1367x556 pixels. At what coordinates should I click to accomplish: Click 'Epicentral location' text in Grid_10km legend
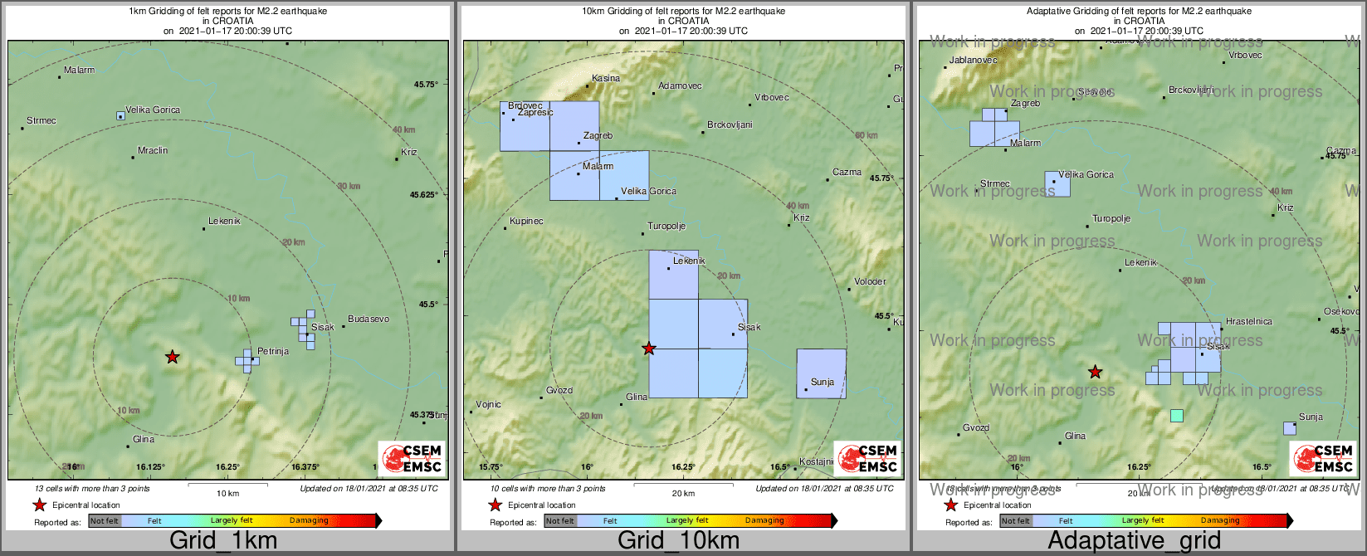[542, 505]
